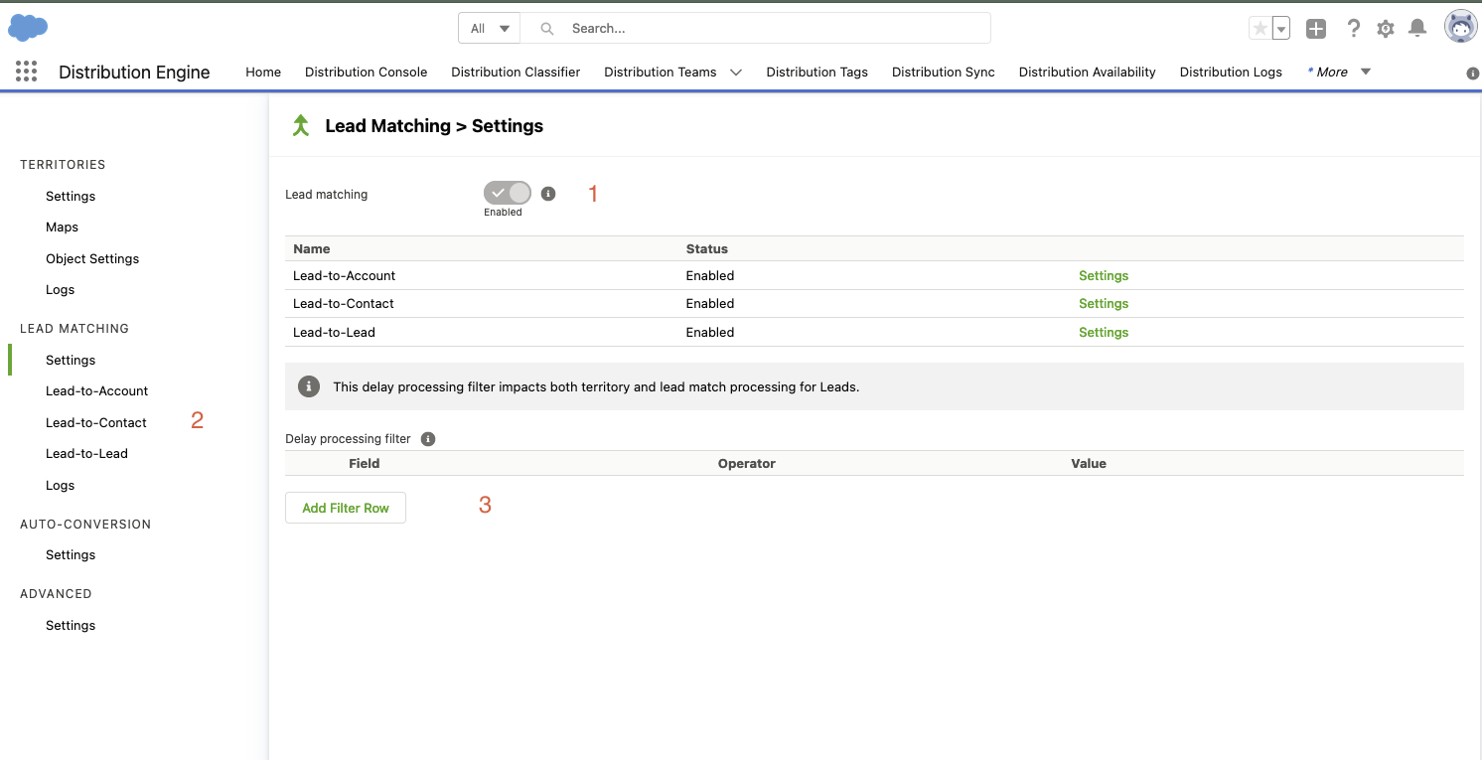This screenshot has width=1482, height=760.
Task: Open the Distribution Availability tab
Action: [1087, 72]
